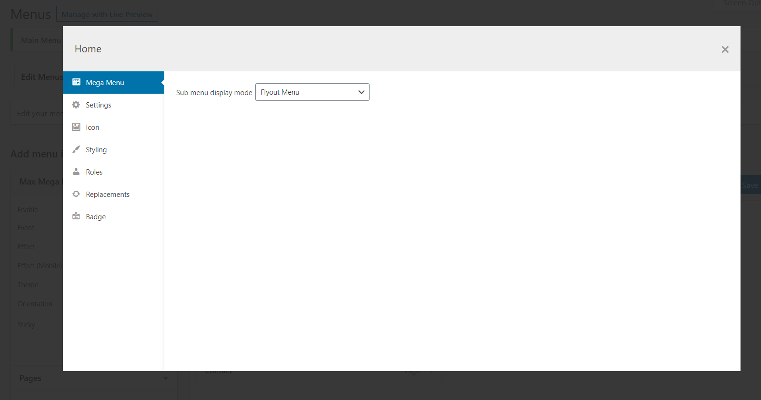Click the Badge tab icon

(76, 216)
